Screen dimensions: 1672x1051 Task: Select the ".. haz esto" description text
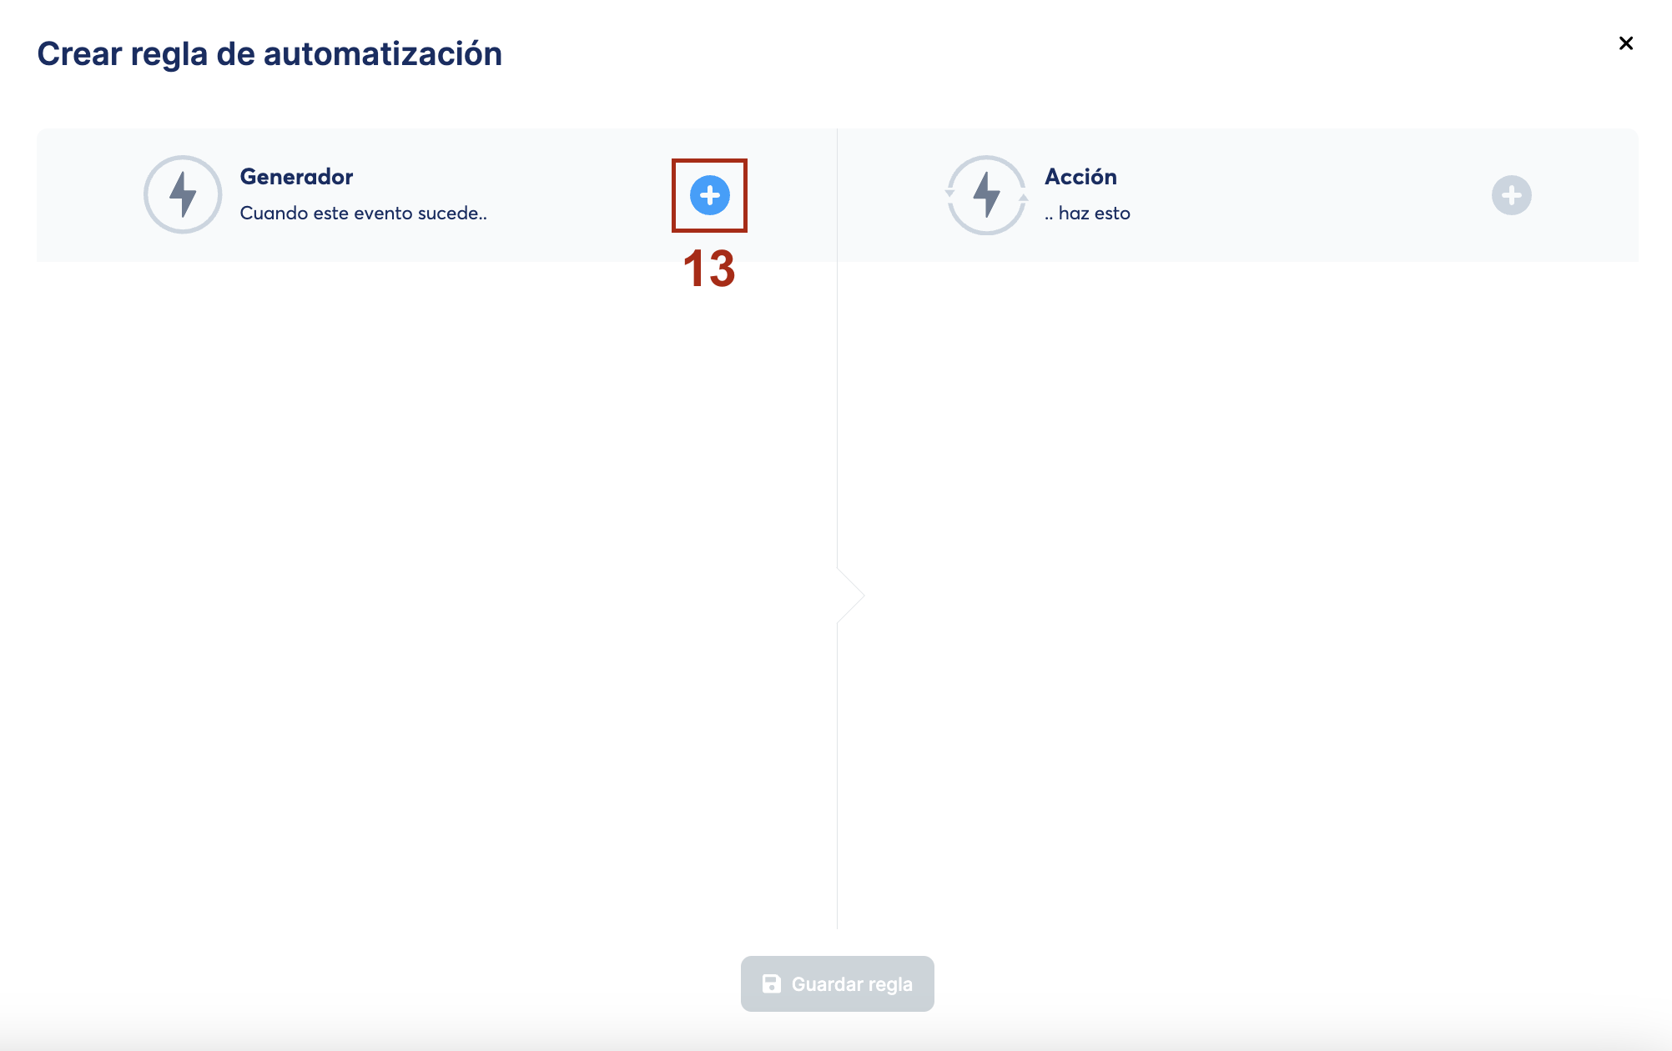point(1087,214)
